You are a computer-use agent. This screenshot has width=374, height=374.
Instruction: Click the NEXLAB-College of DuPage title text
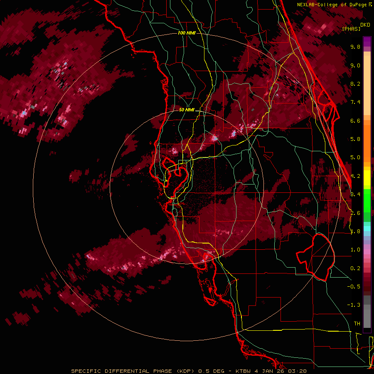pos(332,5)
